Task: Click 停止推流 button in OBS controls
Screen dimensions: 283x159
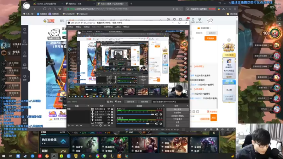Action: click(x=178, y=110)
